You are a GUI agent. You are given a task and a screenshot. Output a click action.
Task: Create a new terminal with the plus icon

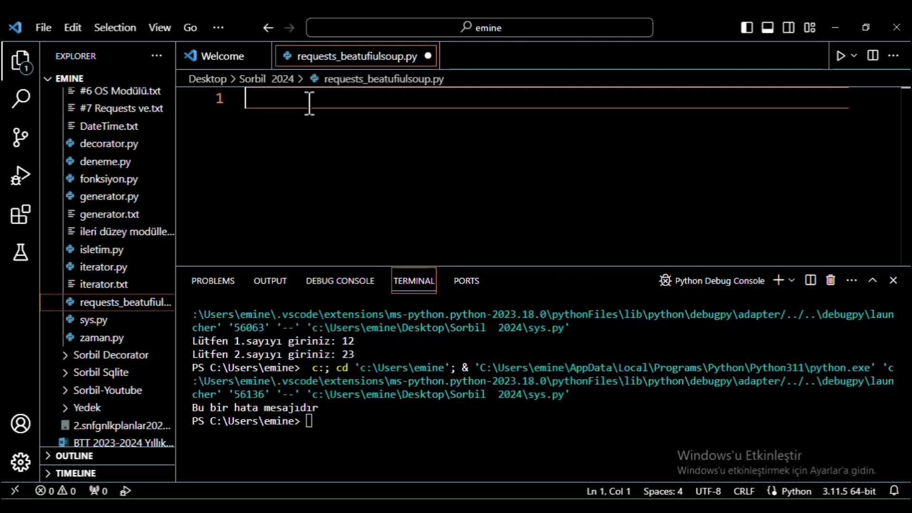pos(778,280)
